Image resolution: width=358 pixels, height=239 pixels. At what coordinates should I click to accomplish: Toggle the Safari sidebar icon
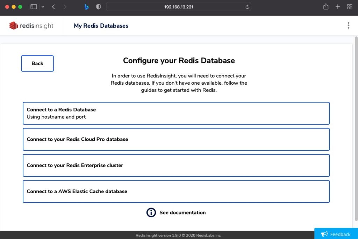click(34, 7)
